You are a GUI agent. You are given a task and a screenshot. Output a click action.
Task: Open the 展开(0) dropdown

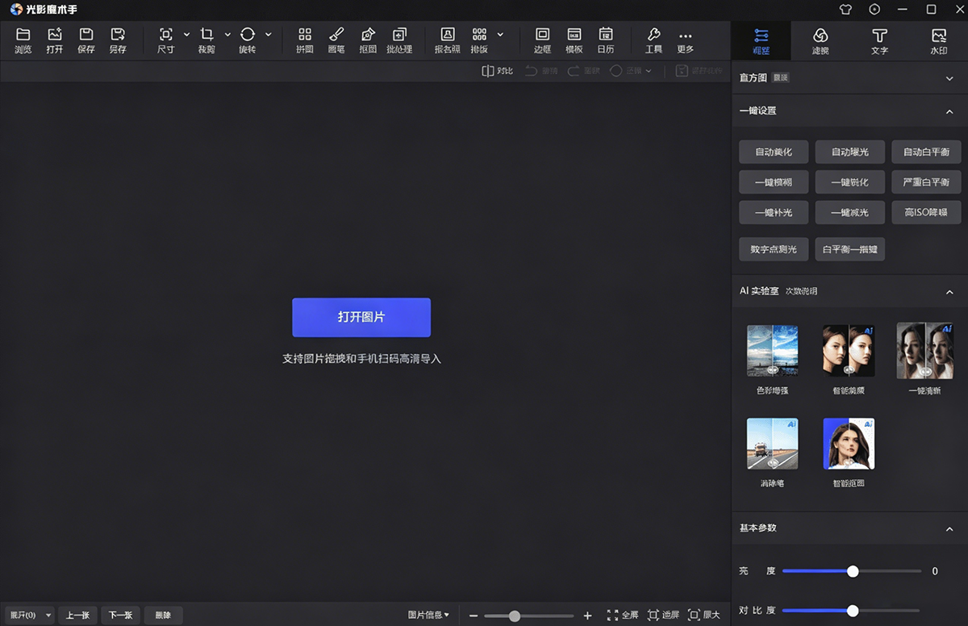30,616
